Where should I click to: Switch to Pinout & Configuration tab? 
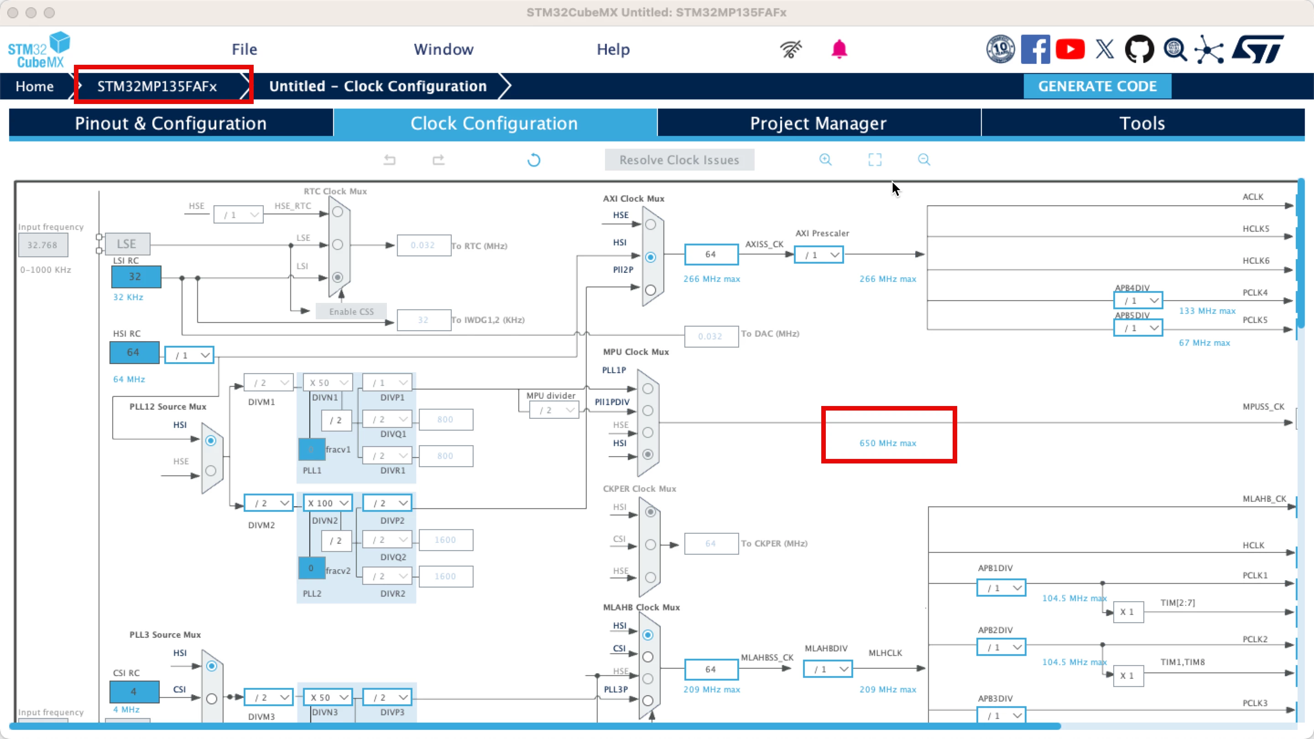pyautogui.click(x=171, y=123)
